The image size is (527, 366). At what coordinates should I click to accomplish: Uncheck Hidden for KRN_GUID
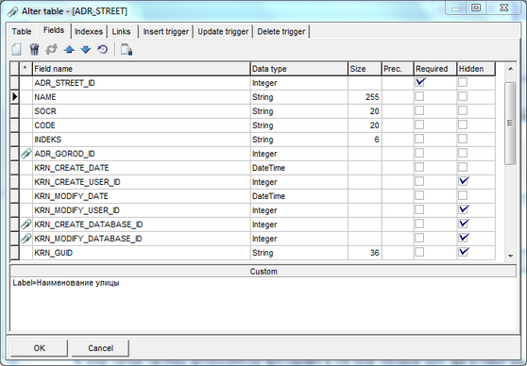(x=464, y=252)
